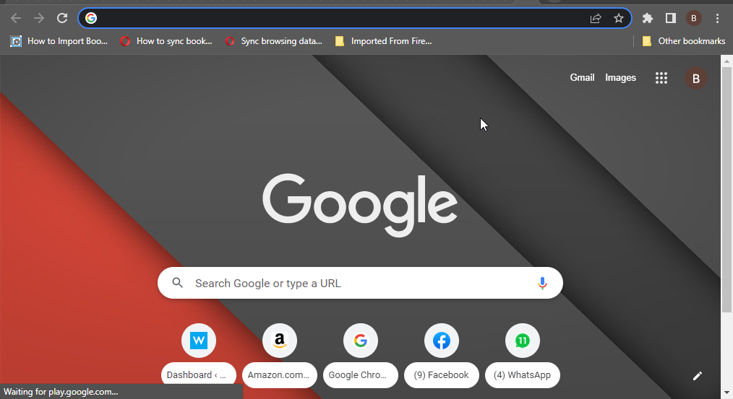The height and width of the screenshot is (399, 733).
Task: Toggle the side panel icon
Action: [x=671, y=18]
